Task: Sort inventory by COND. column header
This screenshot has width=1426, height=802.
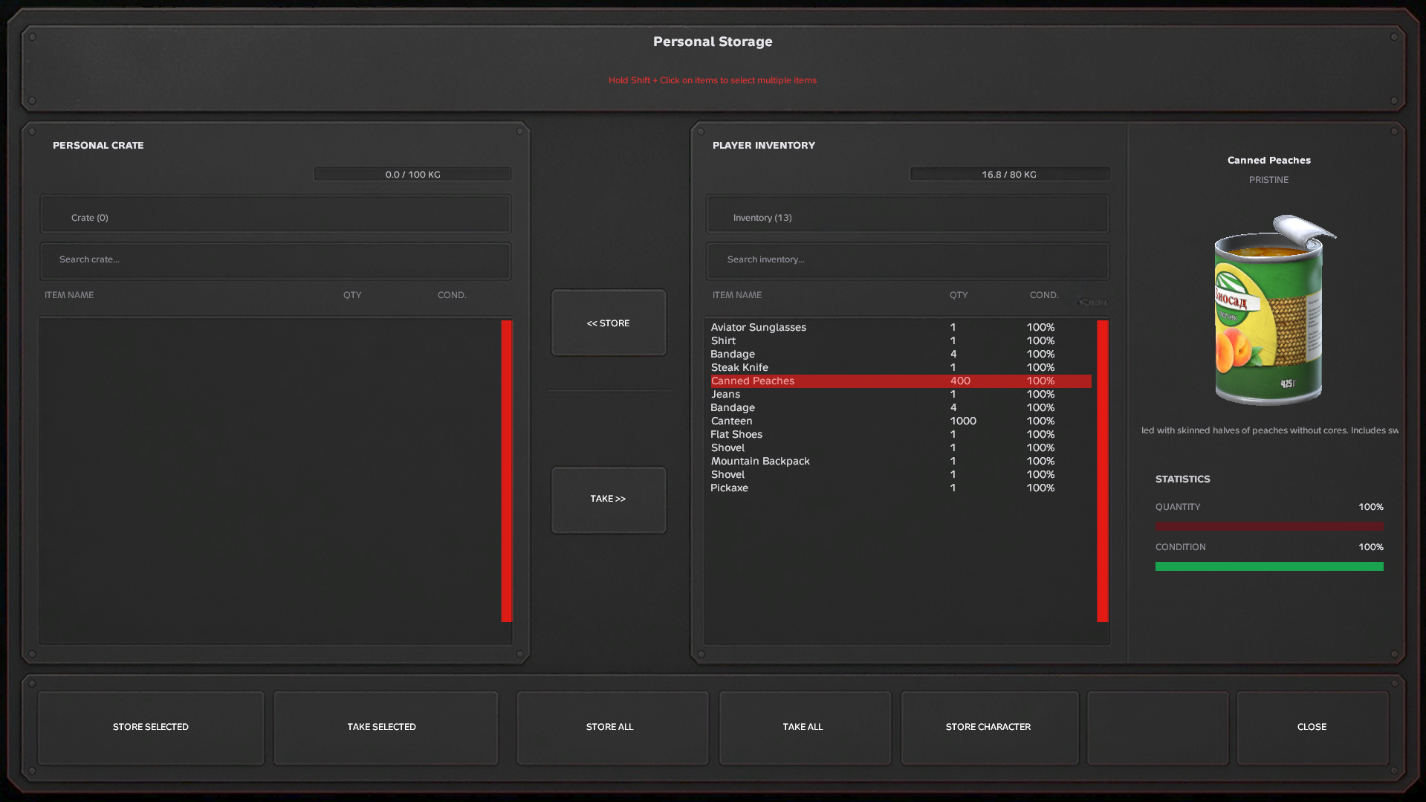Action: tap(1044, 295)
